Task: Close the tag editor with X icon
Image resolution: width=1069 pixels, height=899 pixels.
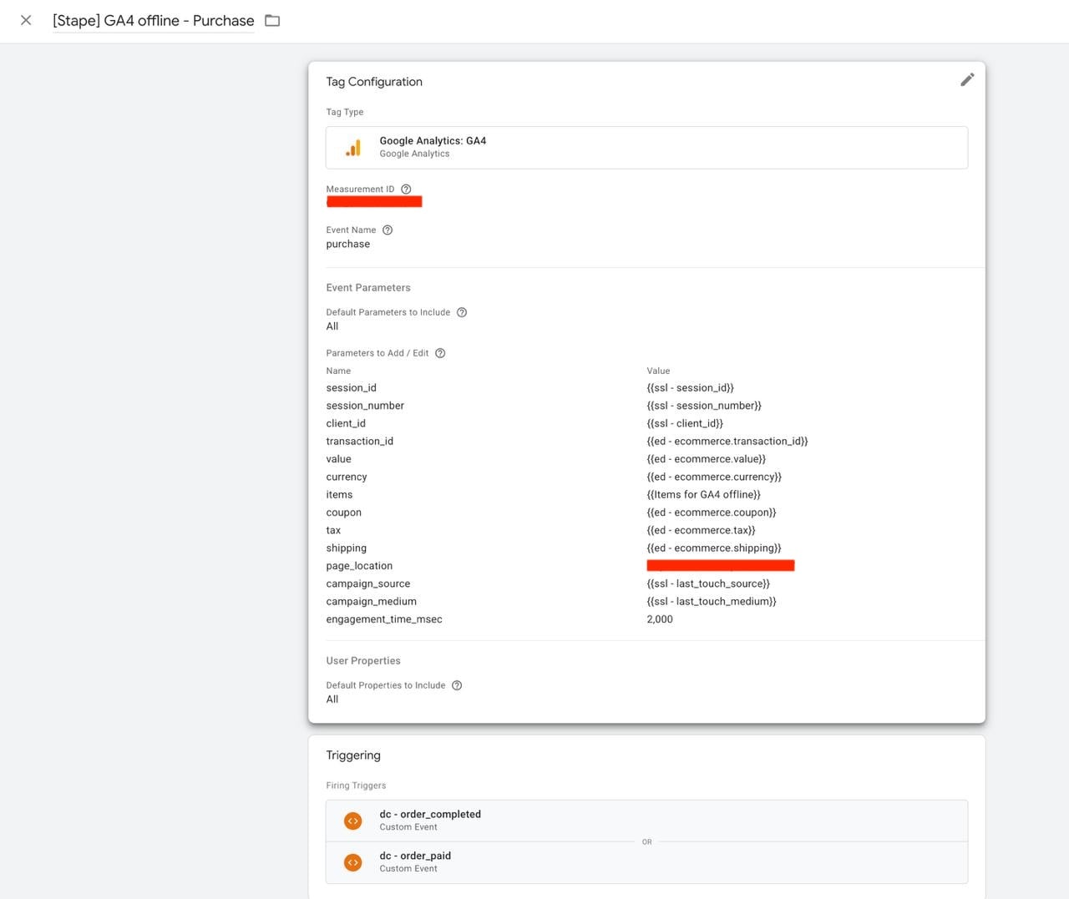Action: tap(26, 20)
